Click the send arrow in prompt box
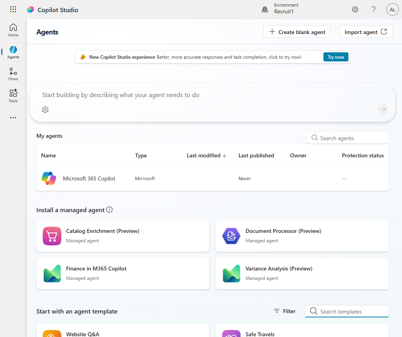 coord(383,109)
